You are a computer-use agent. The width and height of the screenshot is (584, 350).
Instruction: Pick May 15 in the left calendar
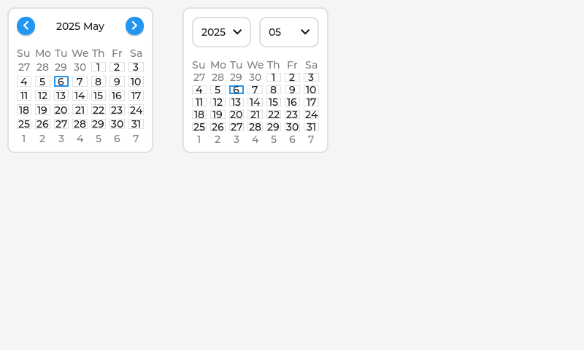pos(99,96)
